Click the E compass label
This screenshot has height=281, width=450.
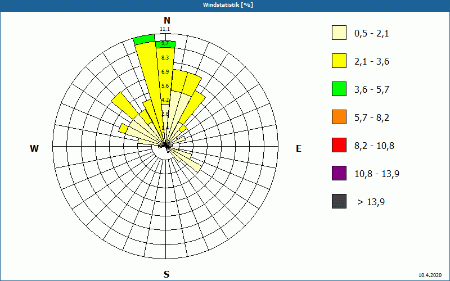pos(299,148)
